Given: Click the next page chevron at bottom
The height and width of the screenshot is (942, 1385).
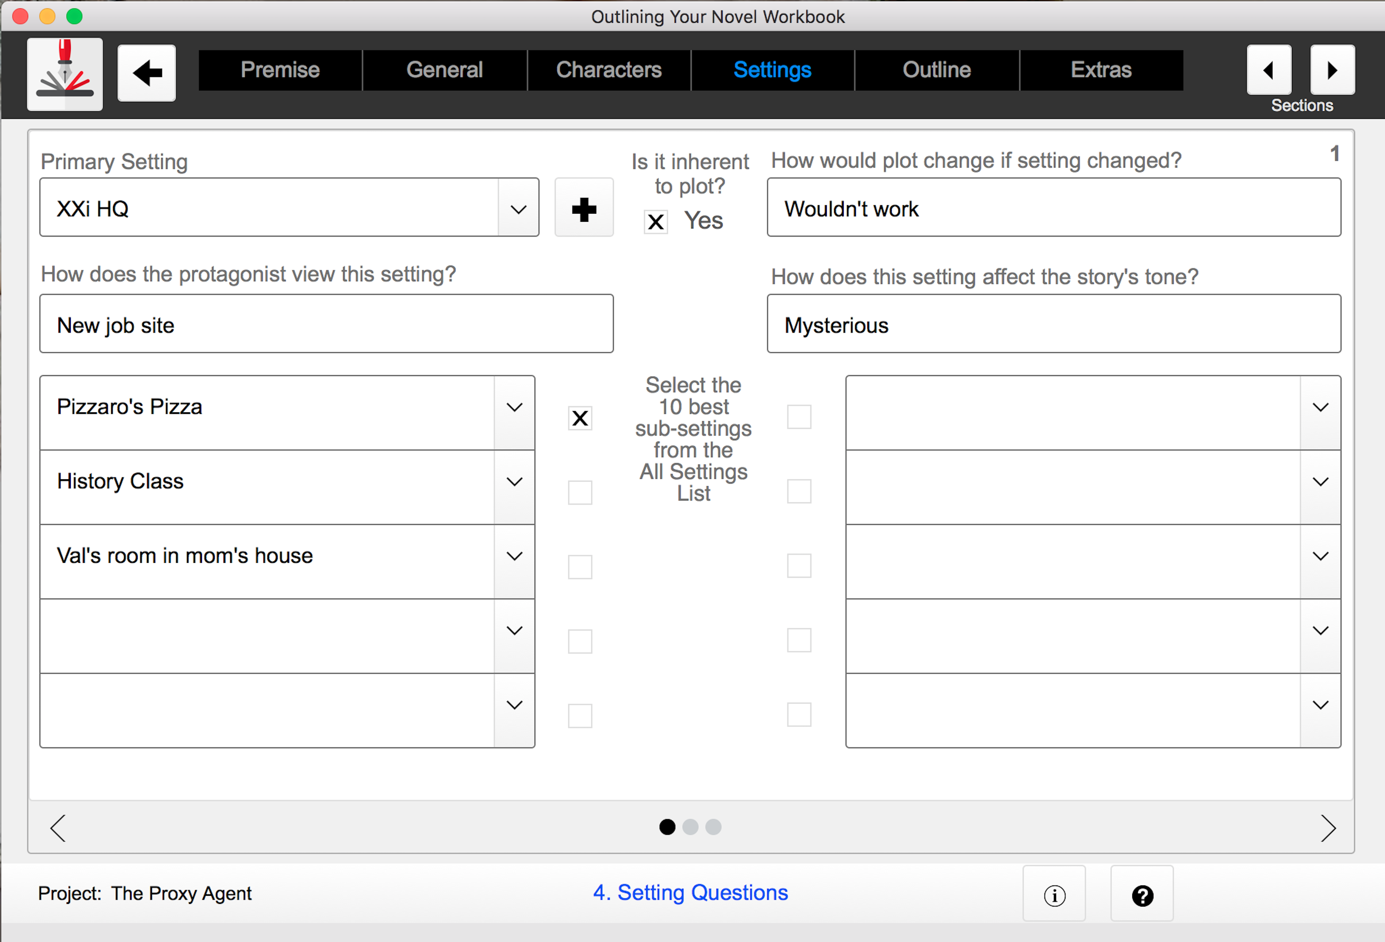Looking at the screenshot, I should pos(1328,828).
